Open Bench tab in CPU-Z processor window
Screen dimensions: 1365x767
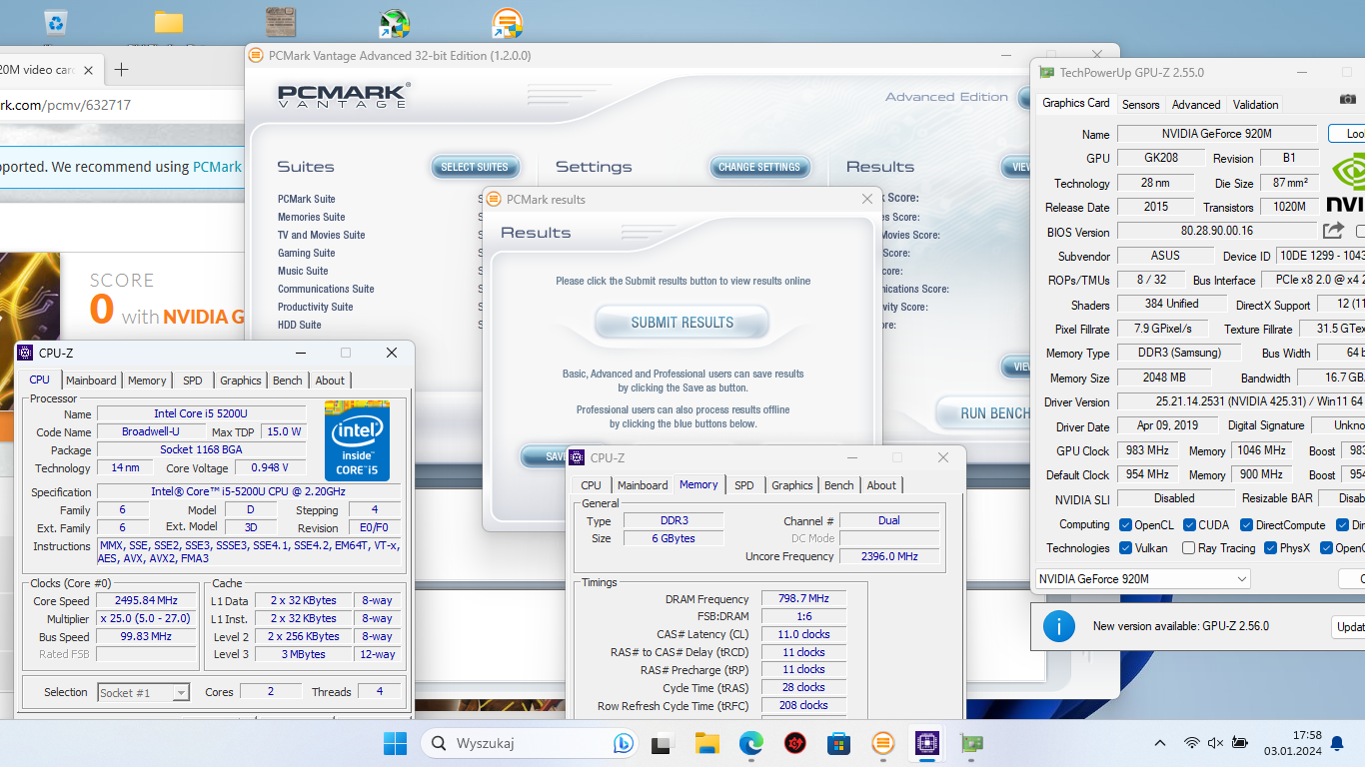click(288, 381)
